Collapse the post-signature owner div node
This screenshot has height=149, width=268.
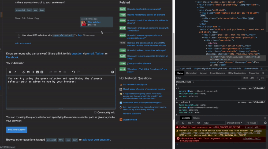pos(202,38)
